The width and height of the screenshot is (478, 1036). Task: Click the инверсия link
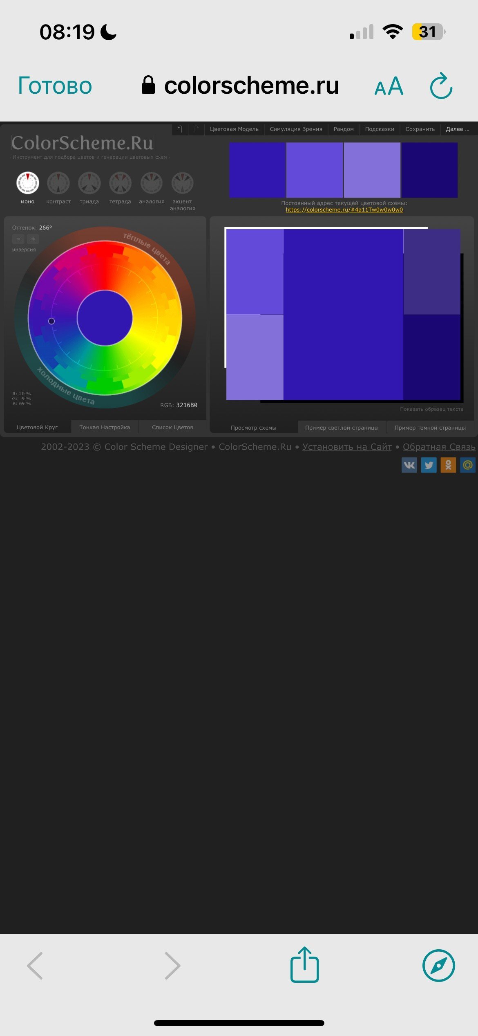point(24,250)
